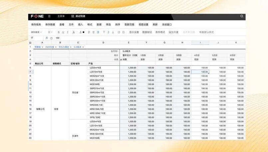Open the 插入 menu

(80, 25)
